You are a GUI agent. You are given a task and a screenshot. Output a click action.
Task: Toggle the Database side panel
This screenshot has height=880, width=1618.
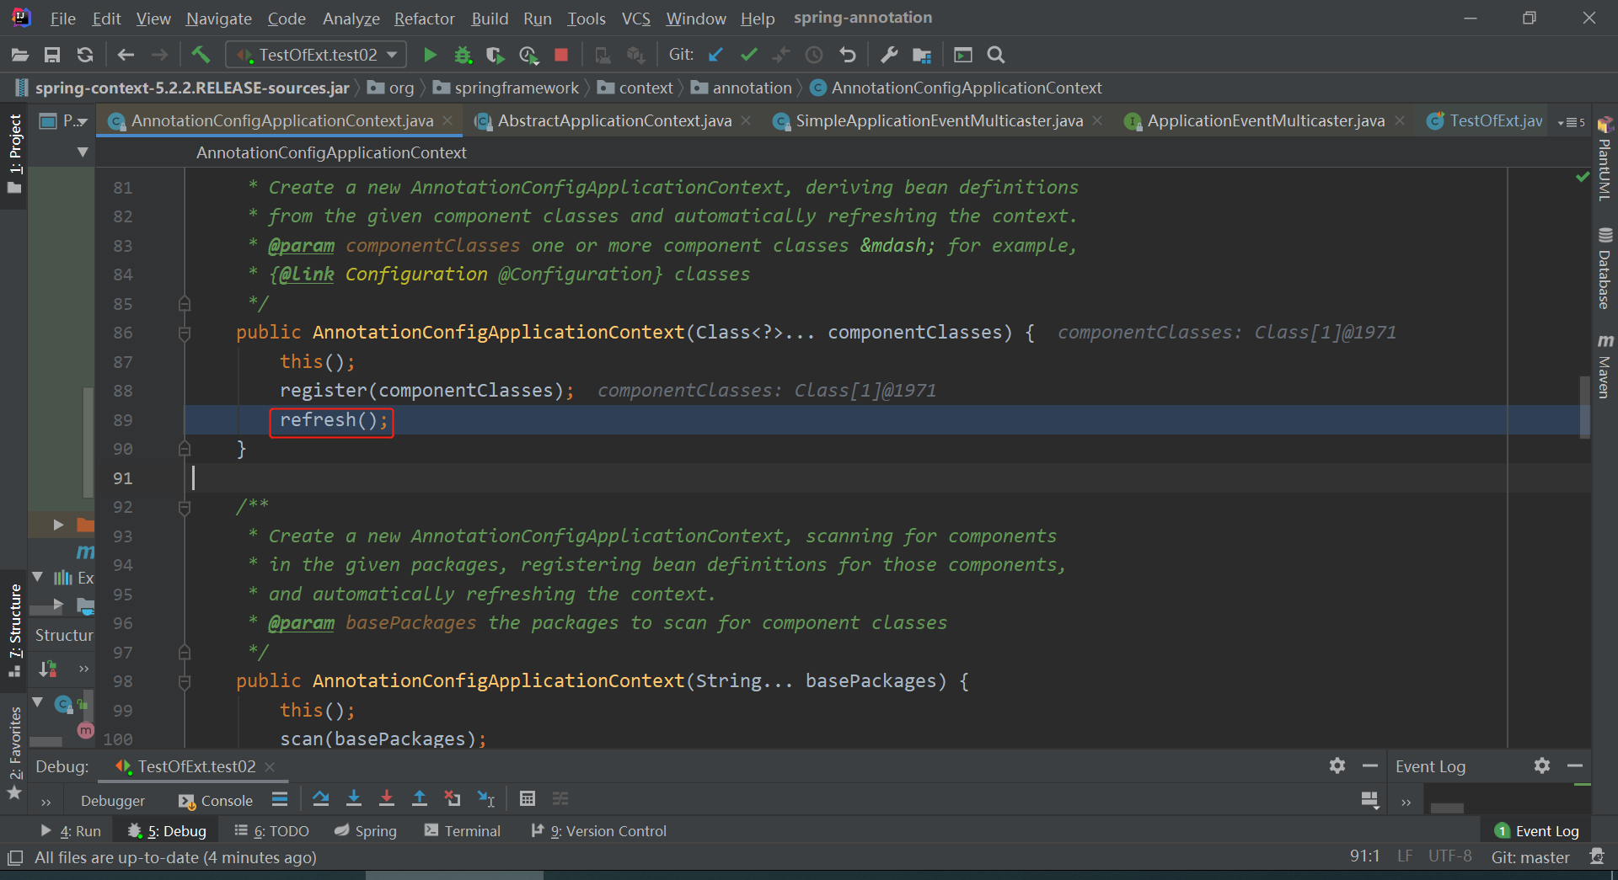(1605, 269)
